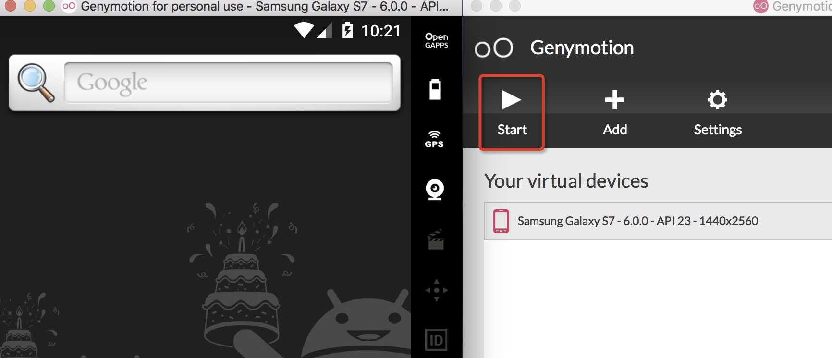
Task: Open the remote control arrows icon
Action: [436, 290]
